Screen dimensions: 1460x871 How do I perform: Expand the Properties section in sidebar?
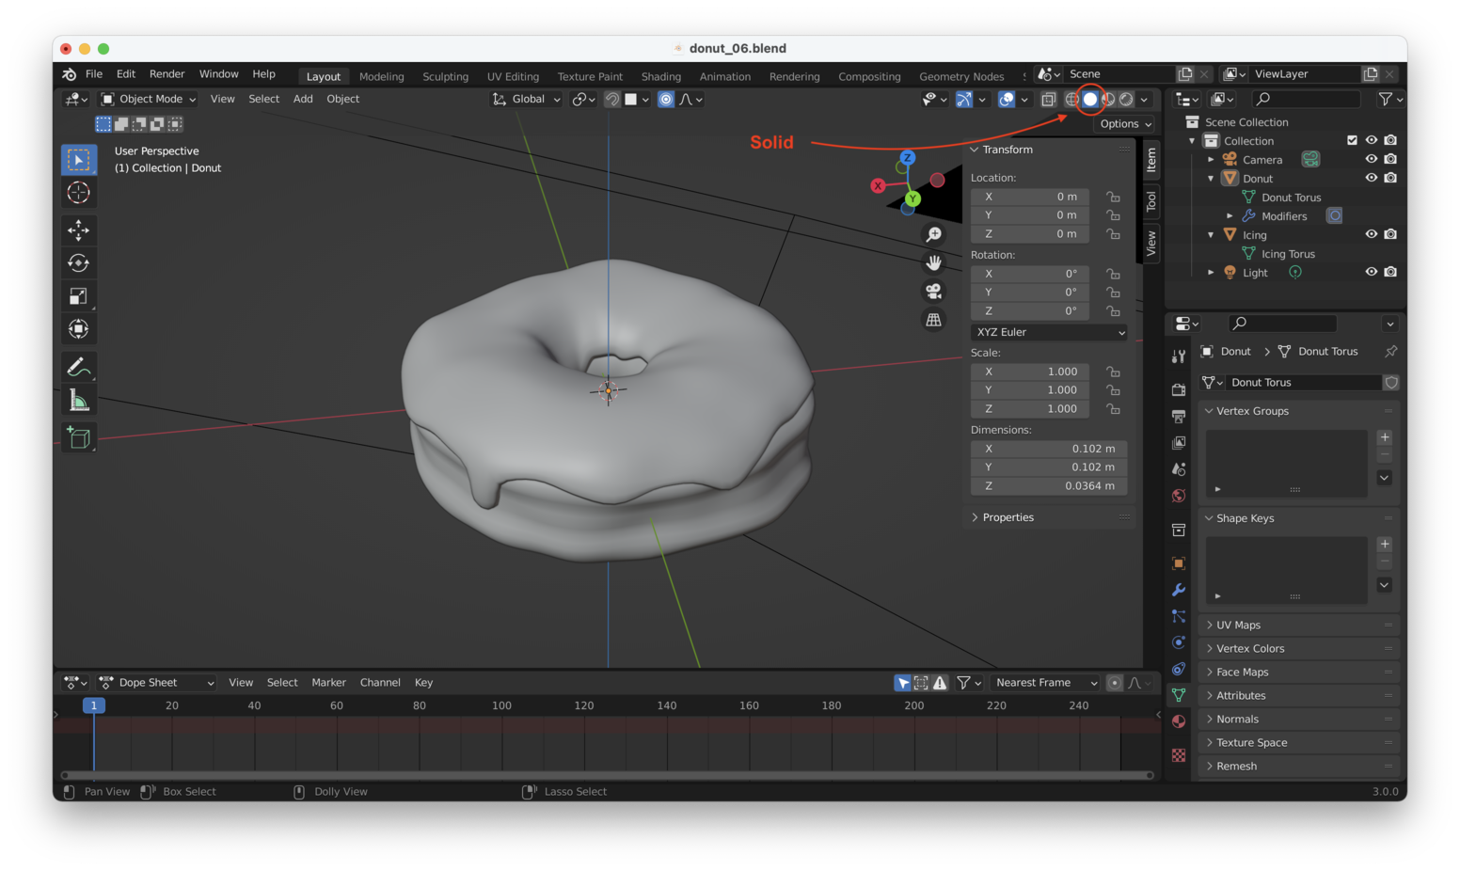point(1008,517)
